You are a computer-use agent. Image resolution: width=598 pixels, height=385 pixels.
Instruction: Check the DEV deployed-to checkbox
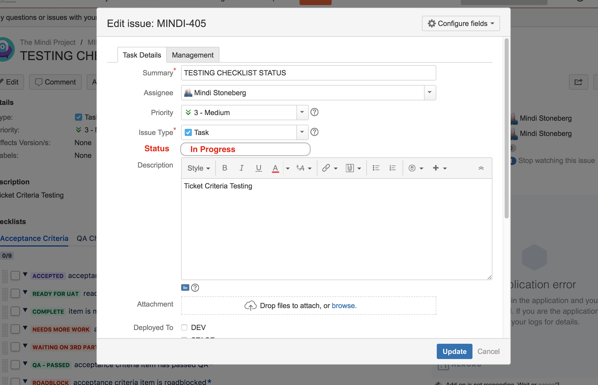pyautogui.click(x=184, y=327)
